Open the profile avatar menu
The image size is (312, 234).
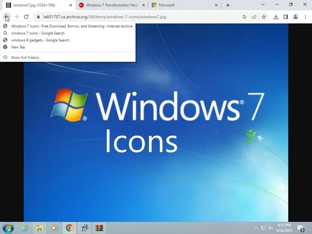pyautogui.click(x=296, y=17)
